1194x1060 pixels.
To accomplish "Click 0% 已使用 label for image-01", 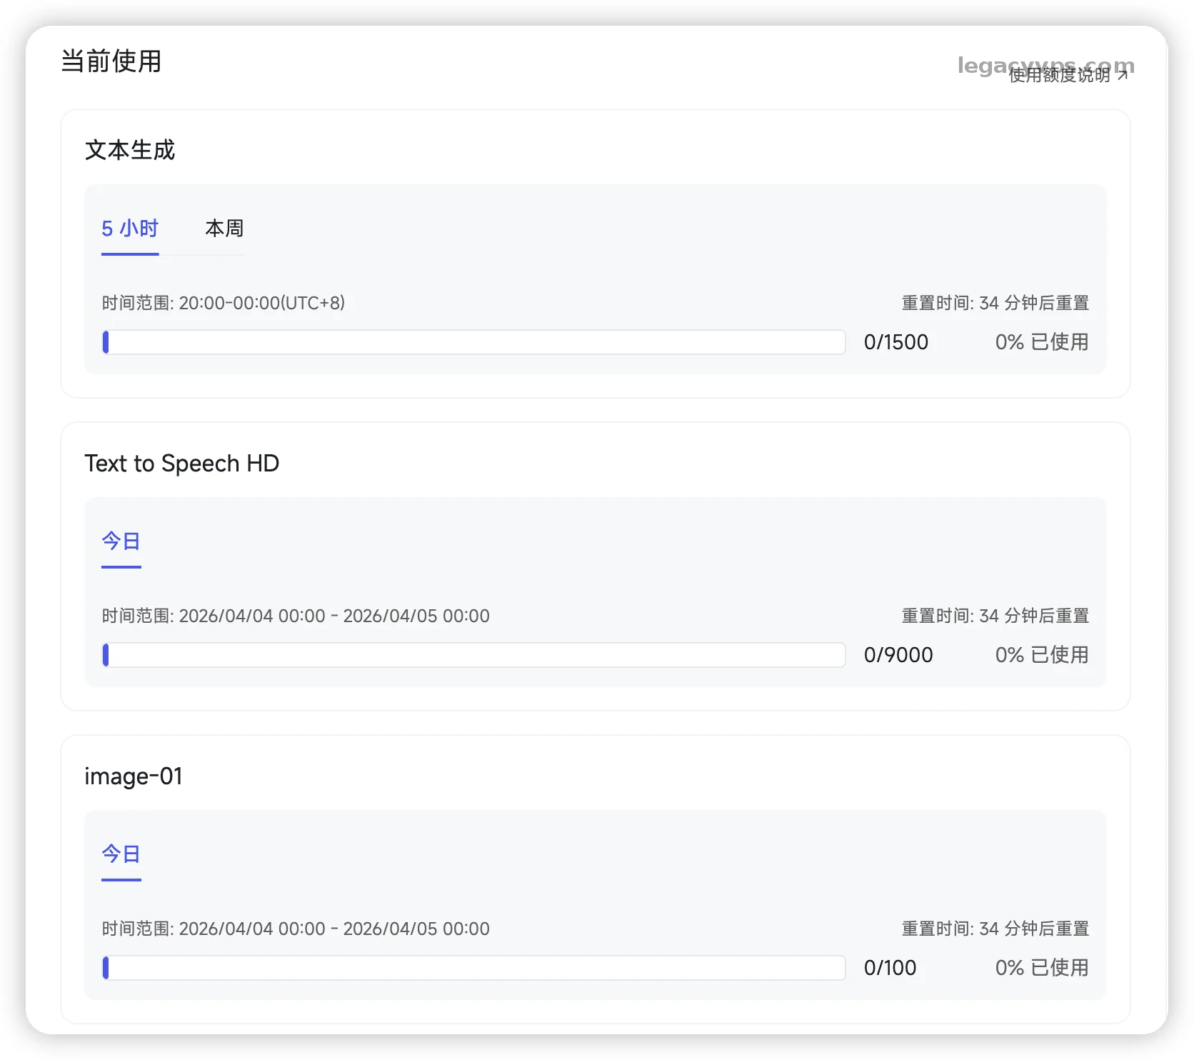I will click(1041, 968).
